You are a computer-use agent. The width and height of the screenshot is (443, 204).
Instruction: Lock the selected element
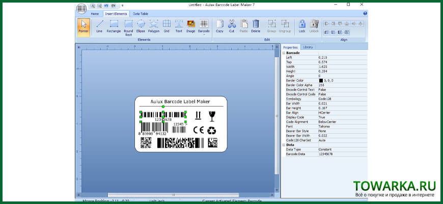coord(302,27)
